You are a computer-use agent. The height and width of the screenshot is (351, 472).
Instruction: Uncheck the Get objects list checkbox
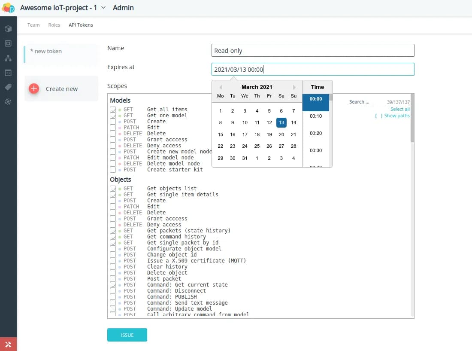tap(113, 189)
